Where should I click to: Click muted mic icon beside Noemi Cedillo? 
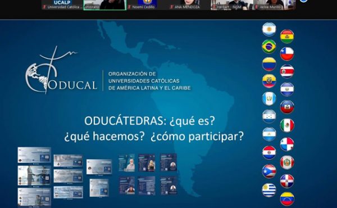click(x=129, y=7)
